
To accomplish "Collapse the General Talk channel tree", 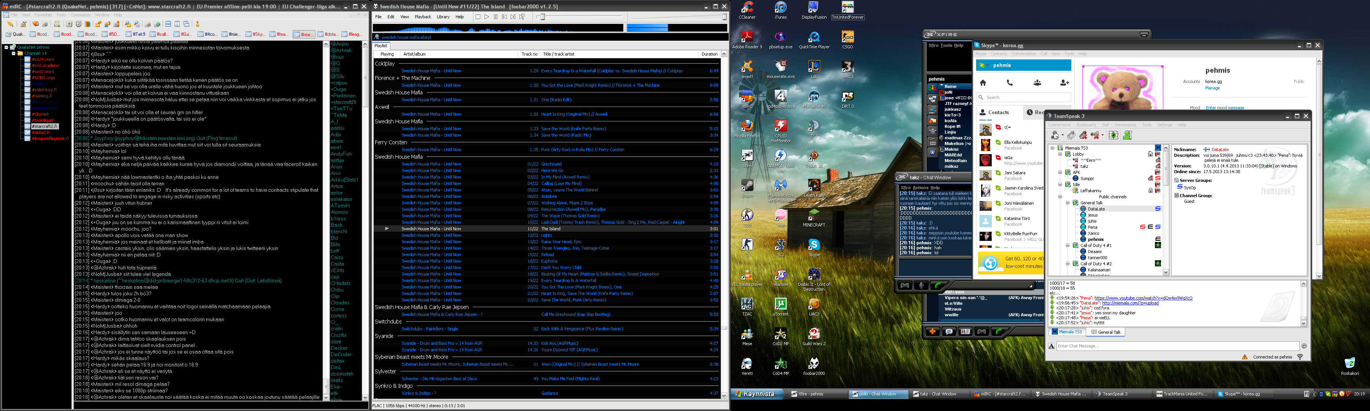I will 1068,202.
